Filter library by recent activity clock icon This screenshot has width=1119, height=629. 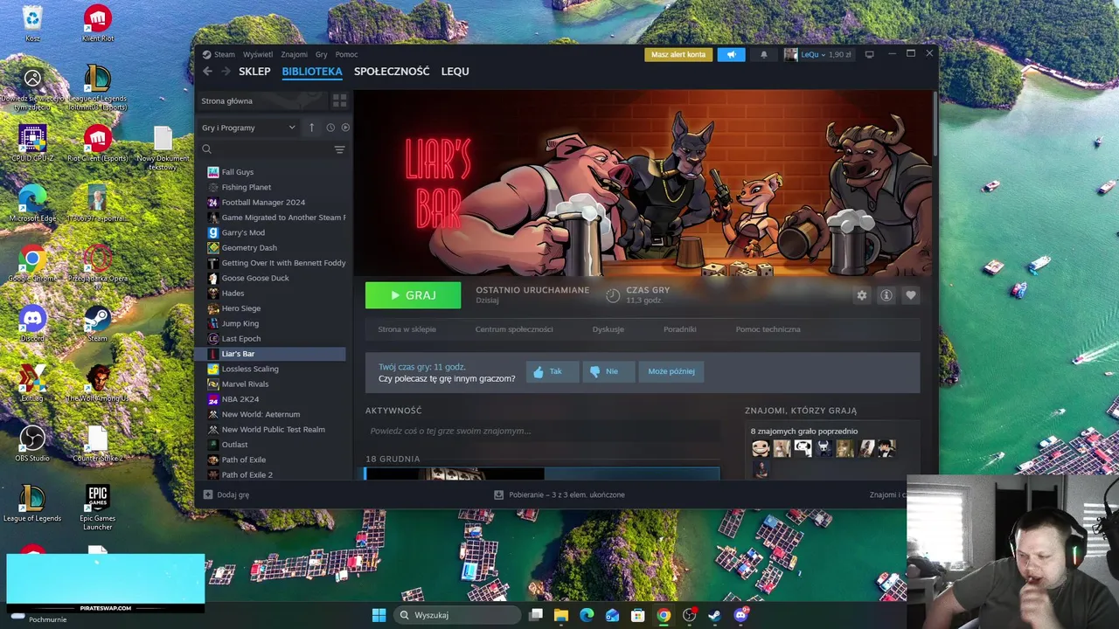click(x=330, y=128)
